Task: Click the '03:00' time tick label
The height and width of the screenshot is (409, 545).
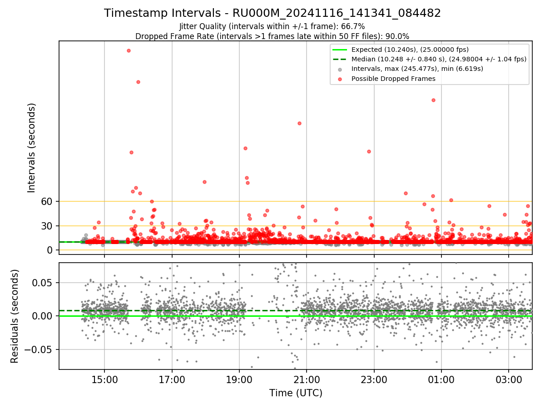Action: point(509,379)
